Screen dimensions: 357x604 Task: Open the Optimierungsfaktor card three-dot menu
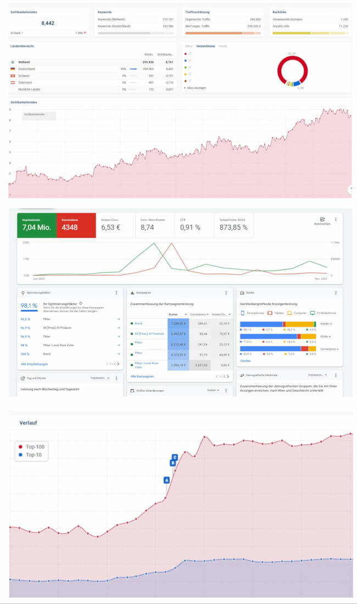tap(116, 293)
